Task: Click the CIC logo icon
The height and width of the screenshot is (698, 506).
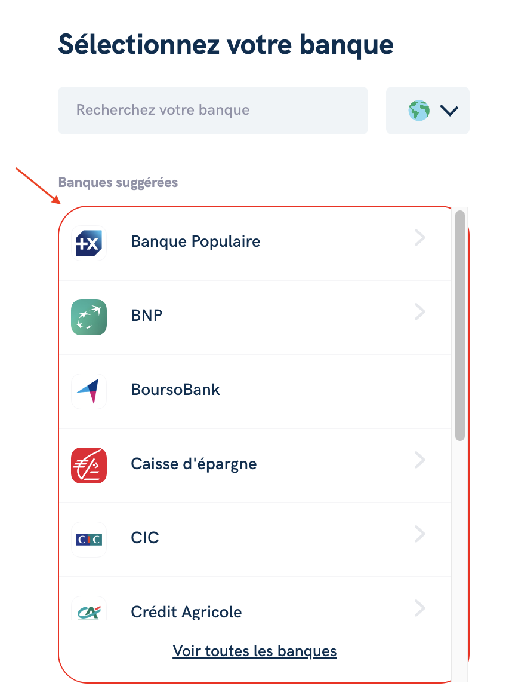Action: (89, 540)
